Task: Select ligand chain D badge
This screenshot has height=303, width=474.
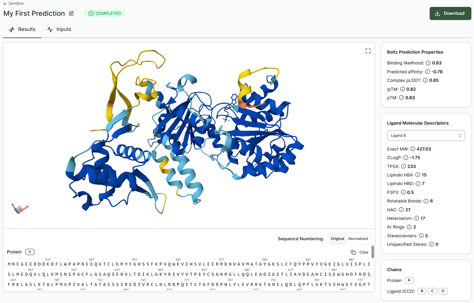Action: click(443, 291)
